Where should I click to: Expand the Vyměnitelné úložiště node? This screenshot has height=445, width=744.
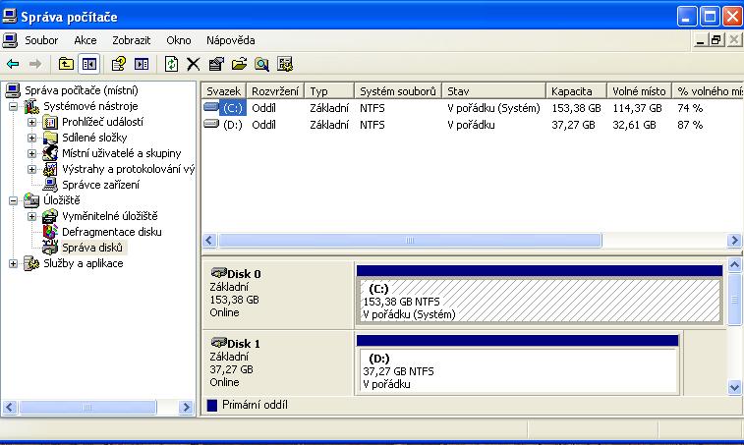click(x=31, y=216)
